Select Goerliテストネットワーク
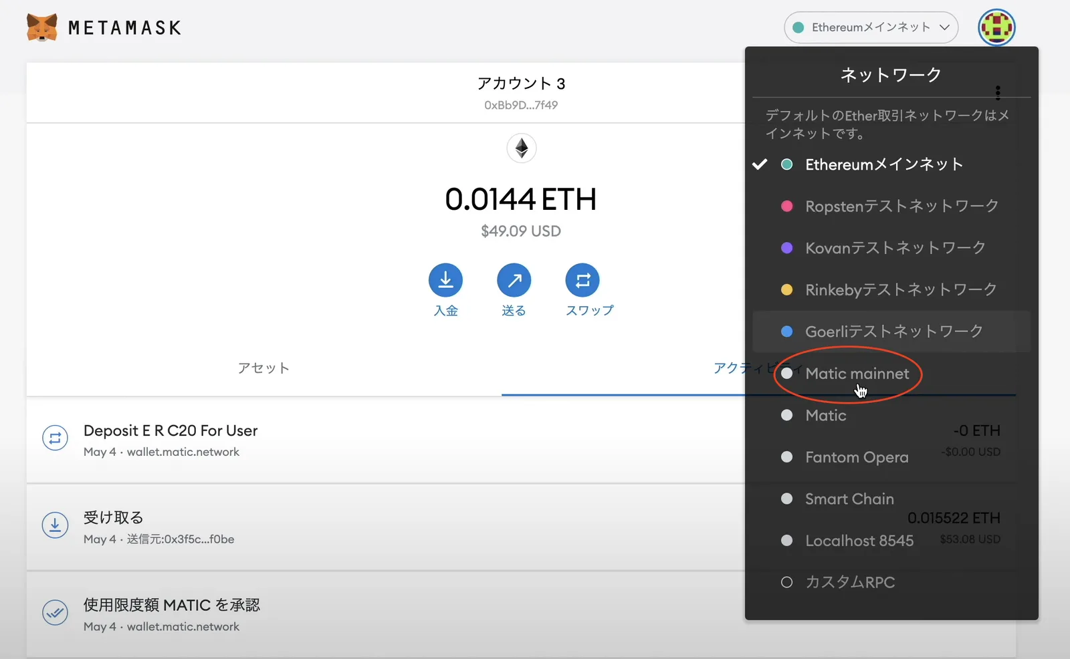Viewport: 1070px width, 659px height. tap(891, 332)
